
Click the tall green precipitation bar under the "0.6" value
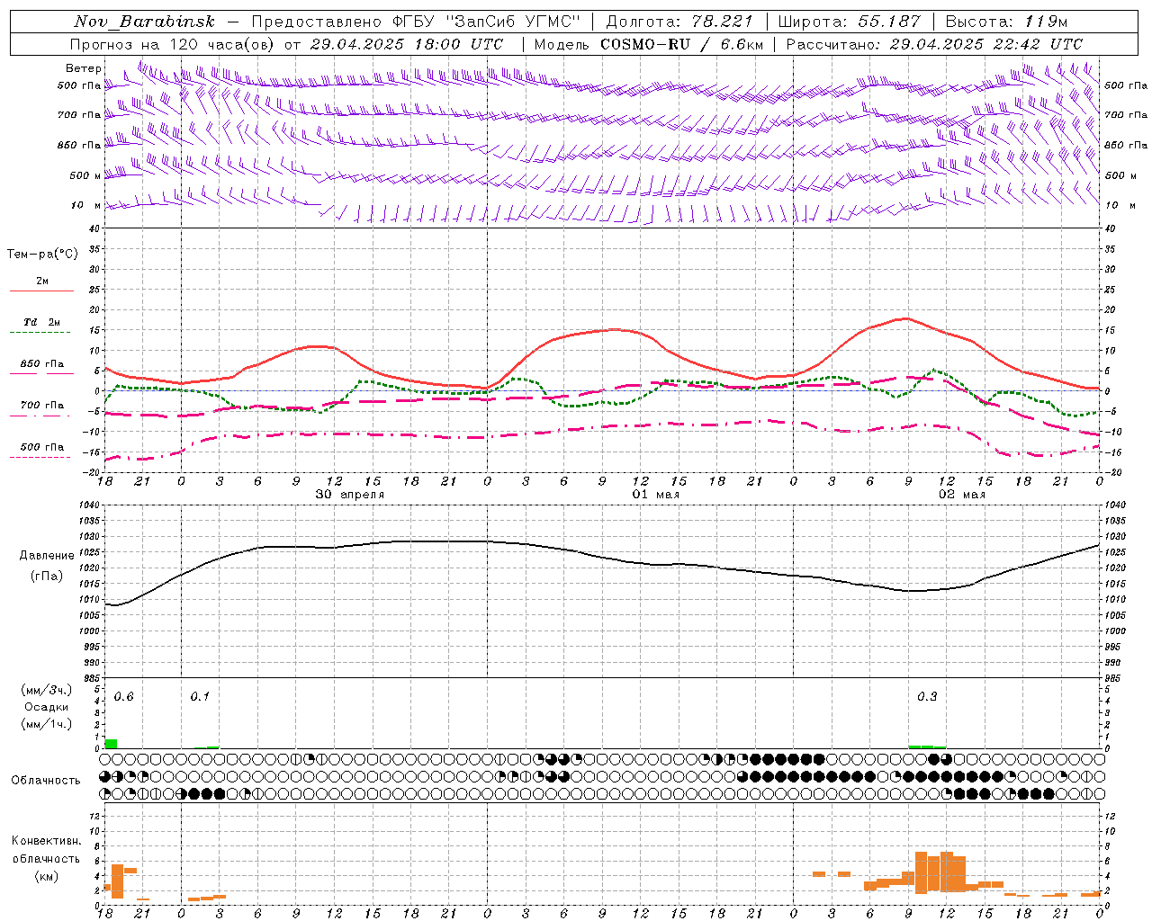click(111, 744)
